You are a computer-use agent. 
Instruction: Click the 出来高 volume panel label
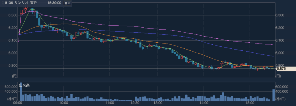(24, 86)
